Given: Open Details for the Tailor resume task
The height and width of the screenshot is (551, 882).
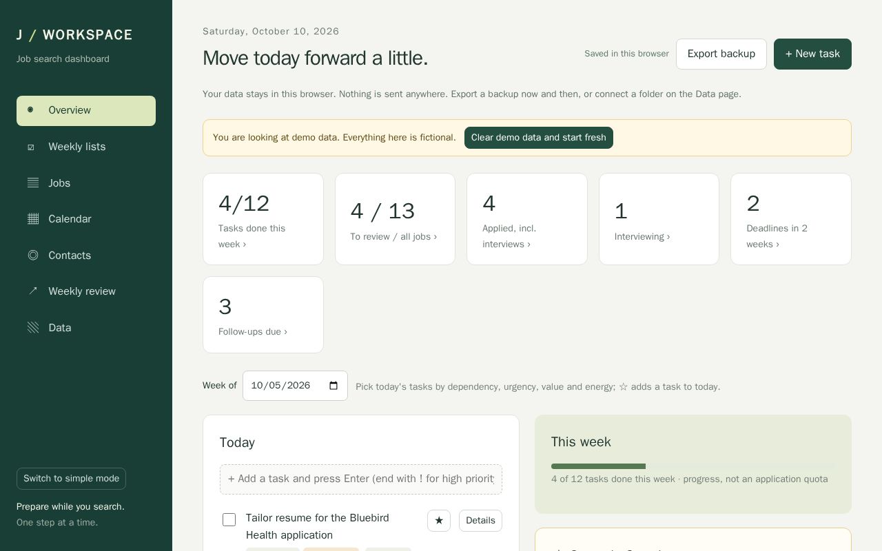Looking at the screenshot, I should 480,521.
